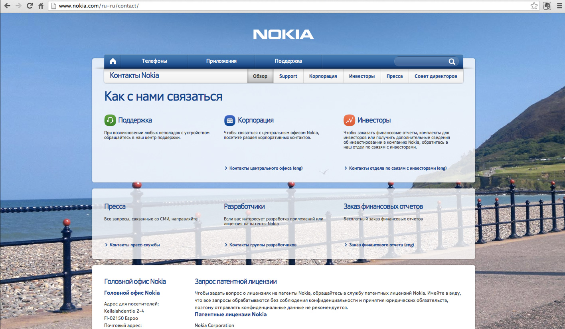Click Запрос патентной лицензии heading
Screen dimensions: 565x329
pyautogui.click(x=236, y=281)
